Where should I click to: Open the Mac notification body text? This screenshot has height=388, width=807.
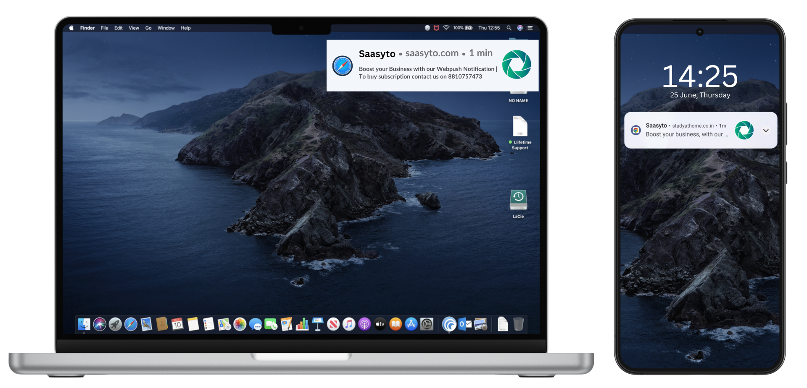428,73
